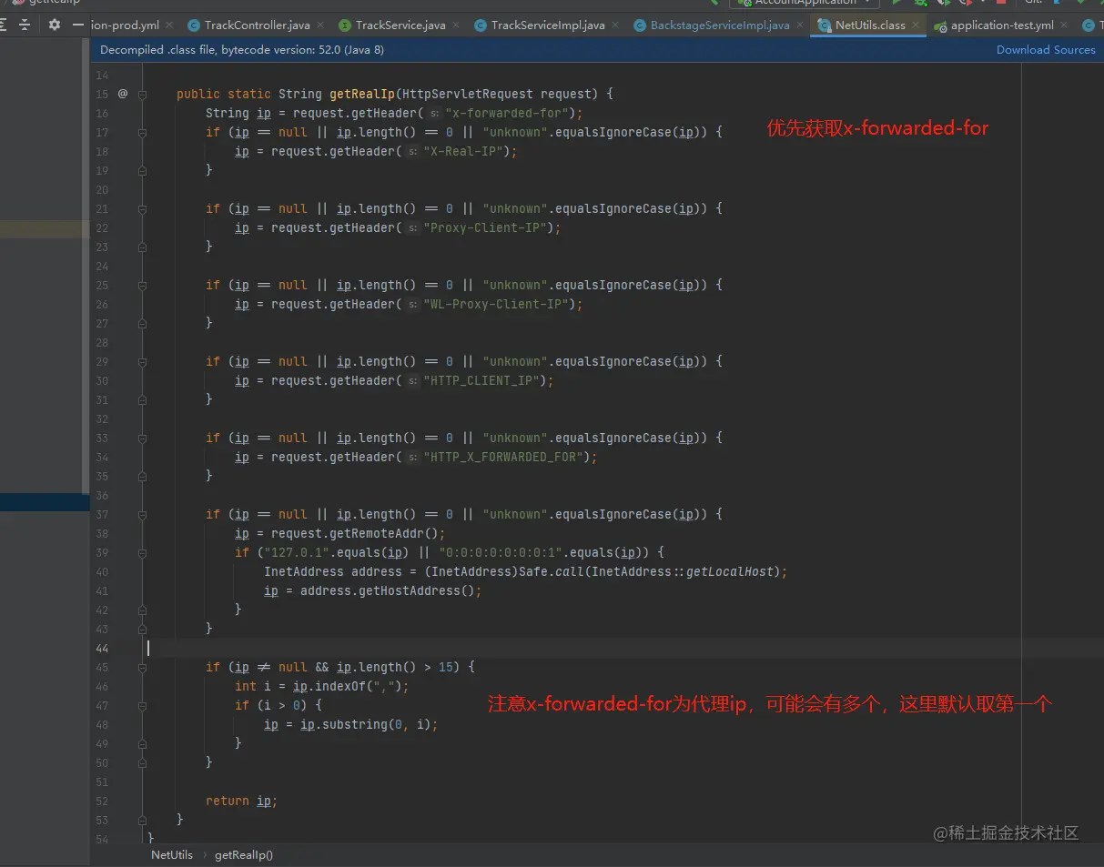Close the TrackServiceImpl.java tab

coord(613,25)
